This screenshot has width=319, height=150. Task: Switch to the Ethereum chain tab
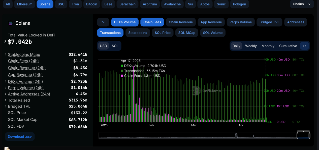(24, 4)
